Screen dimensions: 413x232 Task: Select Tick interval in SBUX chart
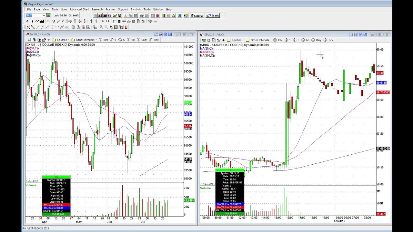click(329, 40)
